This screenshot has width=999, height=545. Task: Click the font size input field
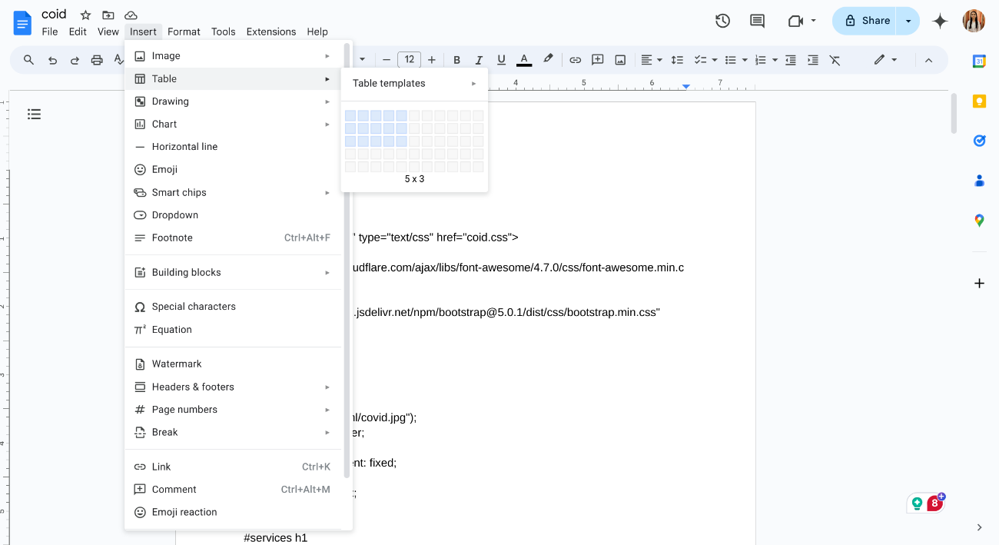click(409, 59)
